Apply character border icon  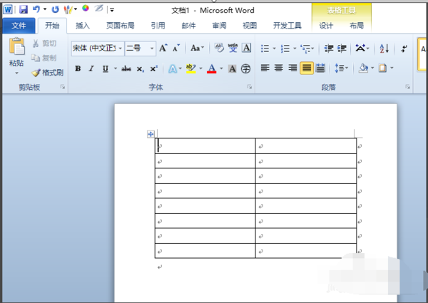click(x=247, y=48)
